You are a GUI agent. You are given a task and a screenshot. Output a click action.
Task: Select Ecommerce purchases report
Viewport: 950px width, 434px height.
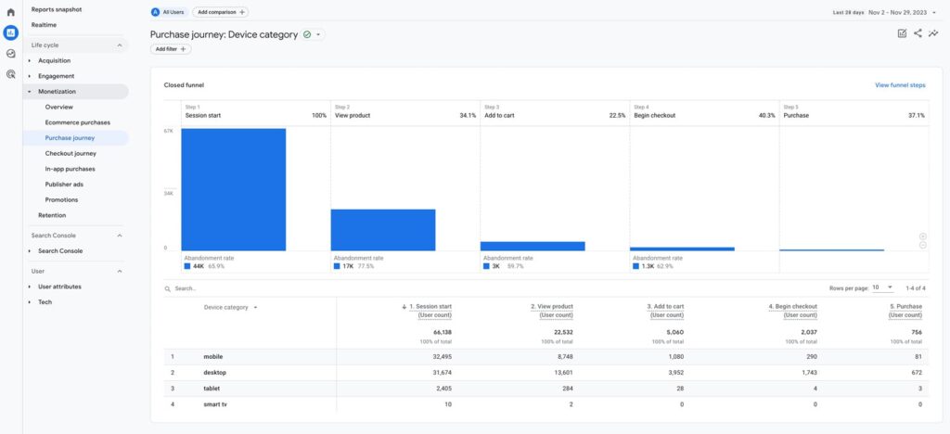click(77, 122)
